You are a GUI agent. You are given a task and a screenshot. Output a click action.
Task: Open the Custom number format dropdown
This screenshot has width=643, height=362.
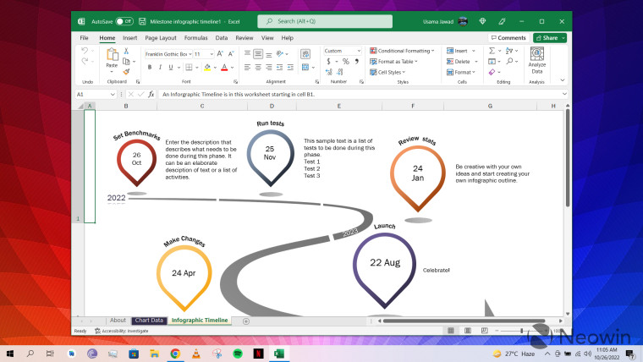pos(359,51)
